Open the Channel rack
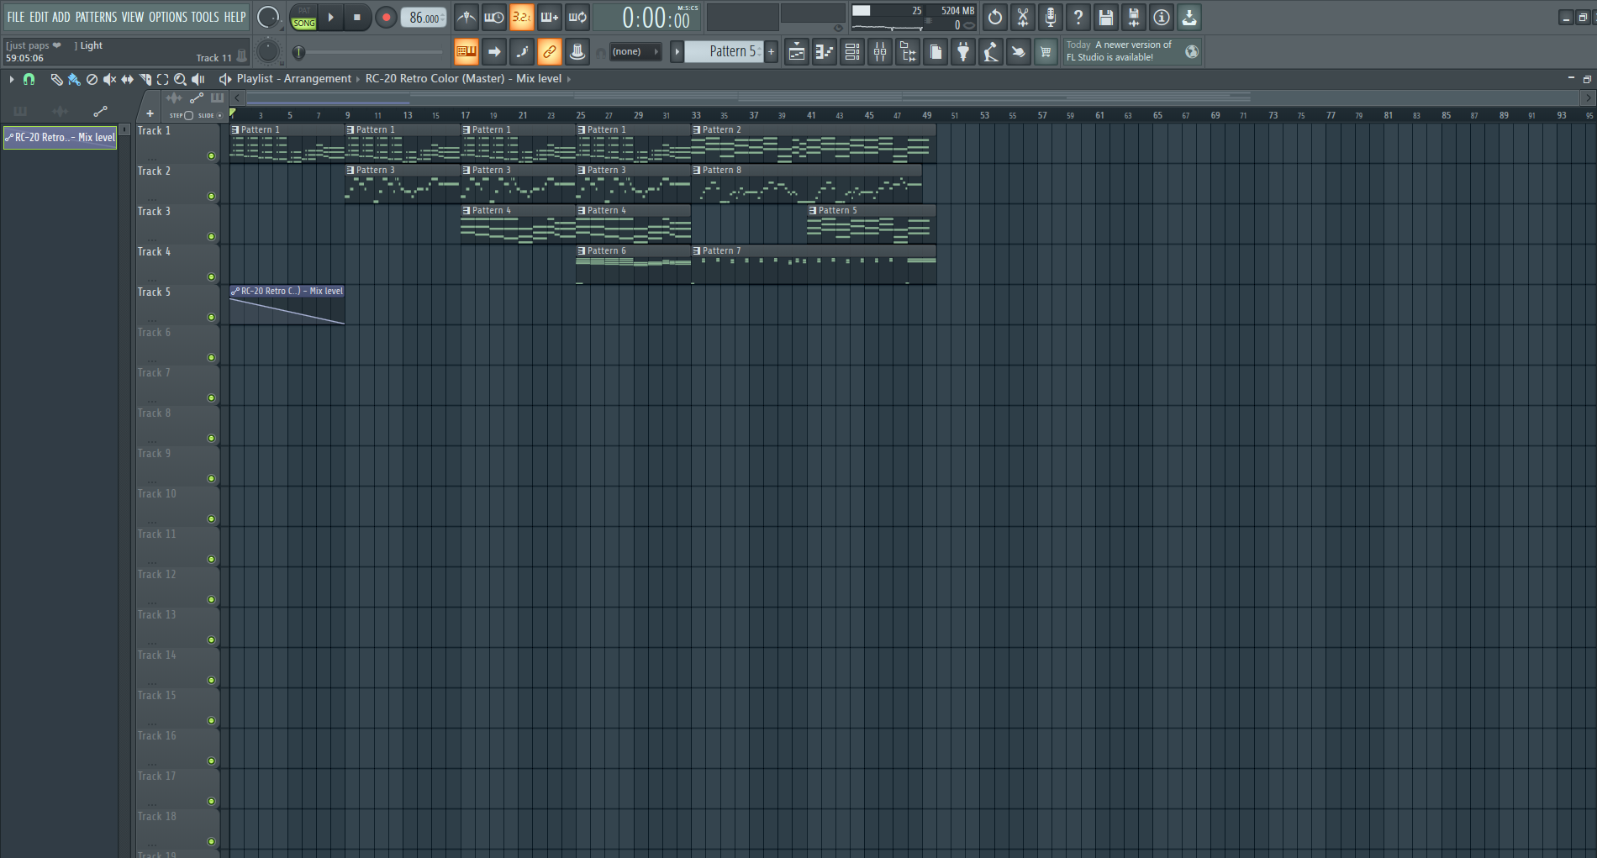Image resolution: width=1597 pixels, height=858 pixels. pos(852,52)
